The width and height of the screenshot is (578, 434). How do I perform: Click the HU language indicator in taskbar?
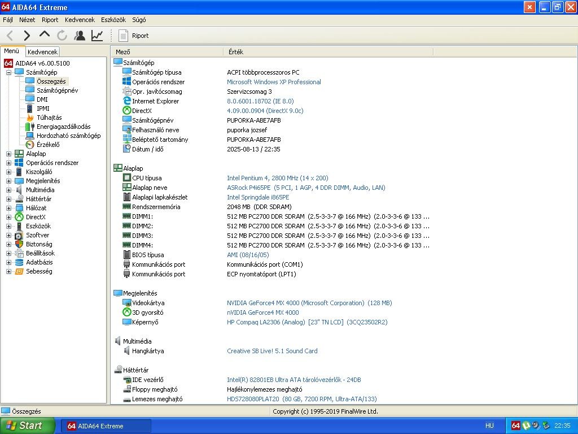[489, 426]
